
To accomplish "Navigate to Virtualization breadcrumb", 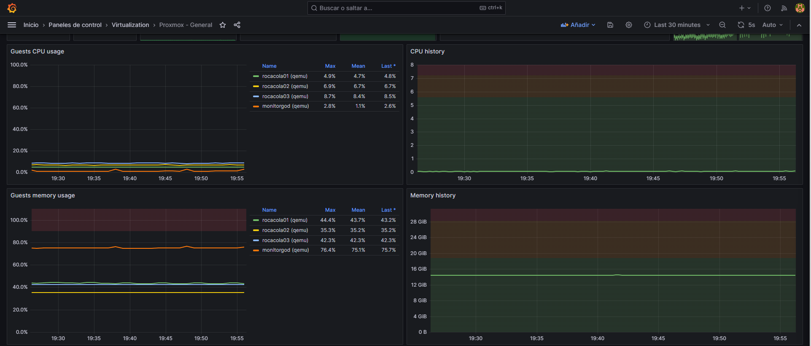I will point(130,25).
